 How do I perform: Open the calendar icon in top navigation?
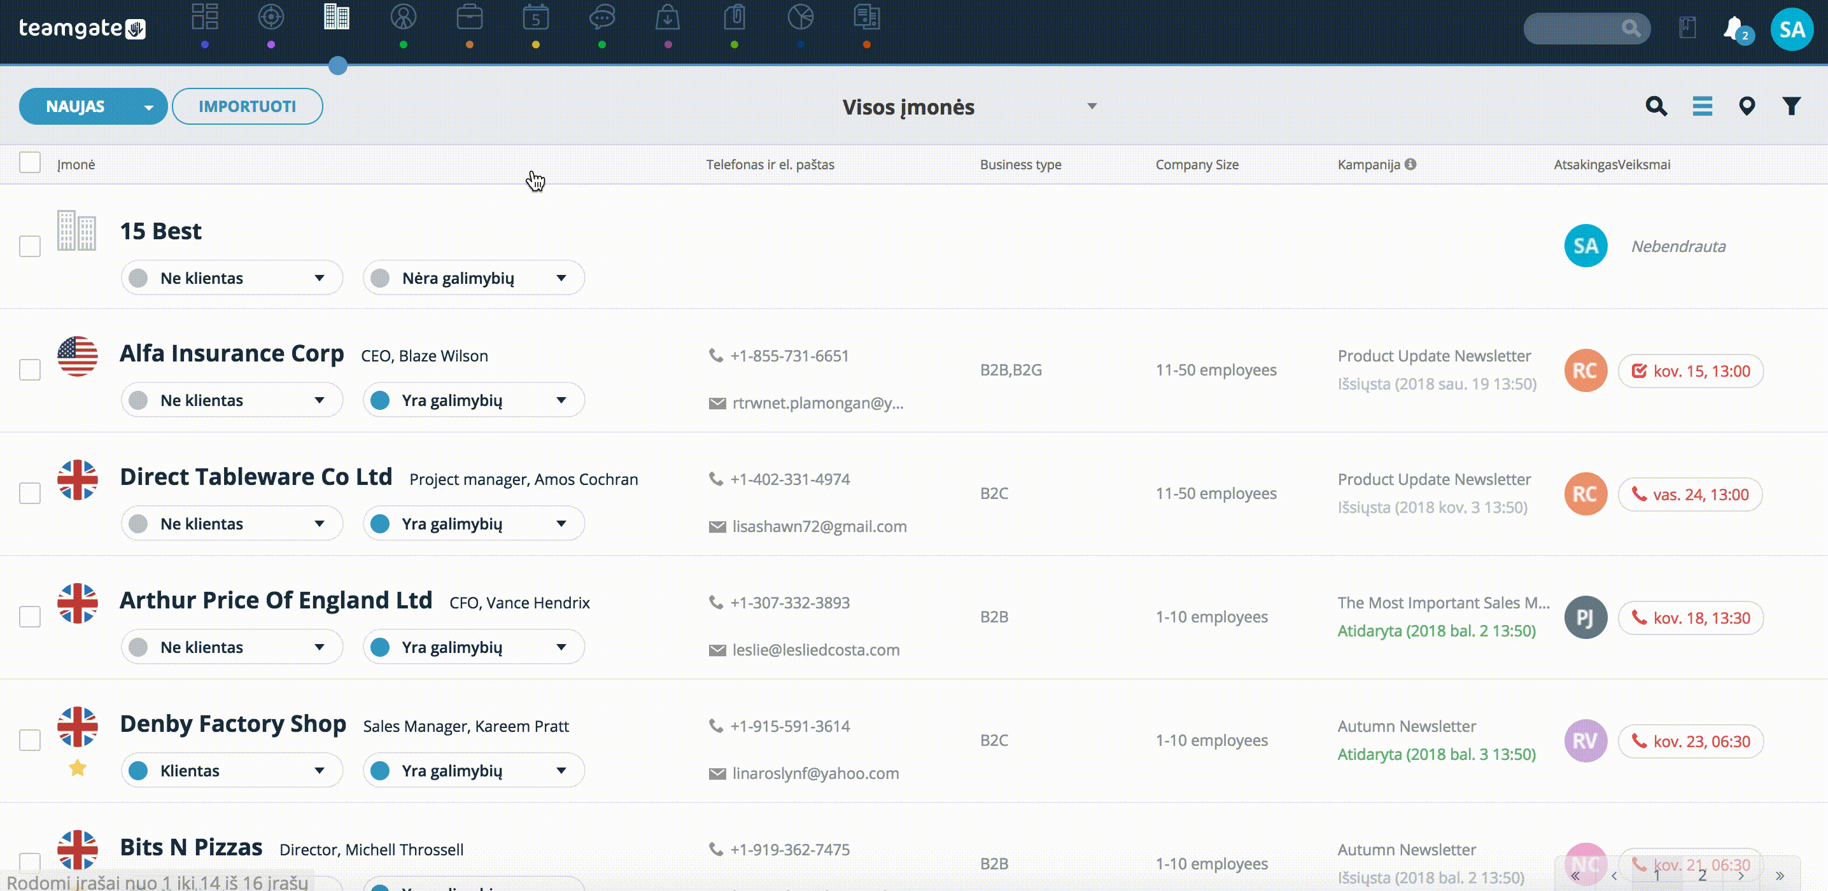536,17
